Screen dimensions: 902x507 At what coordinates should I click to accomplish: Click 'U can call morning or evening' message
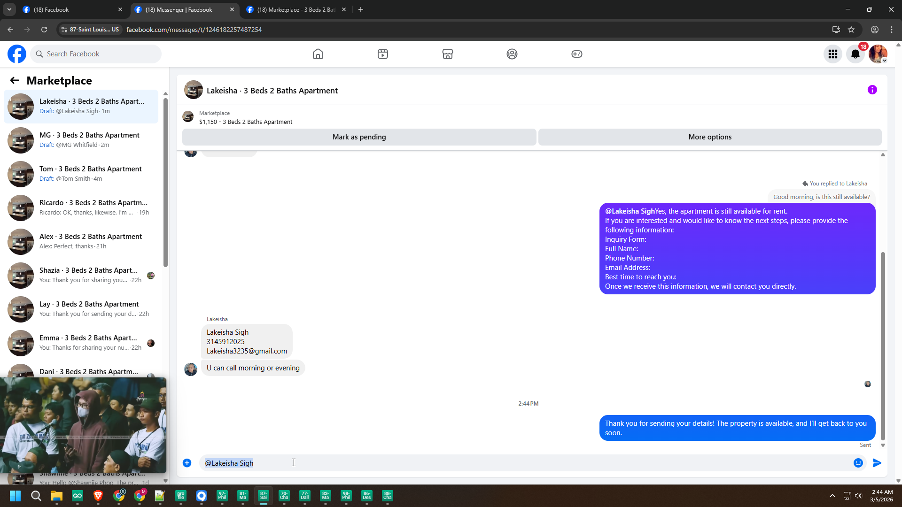coord(253,368)
